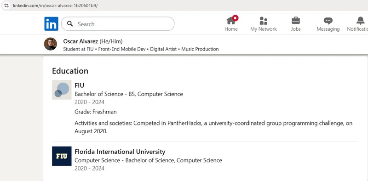The height and width of the screenshot is (181, 368).
Task: Click 'Computer Science - Bachelor of Science' degree text
Action: point(148,160)
